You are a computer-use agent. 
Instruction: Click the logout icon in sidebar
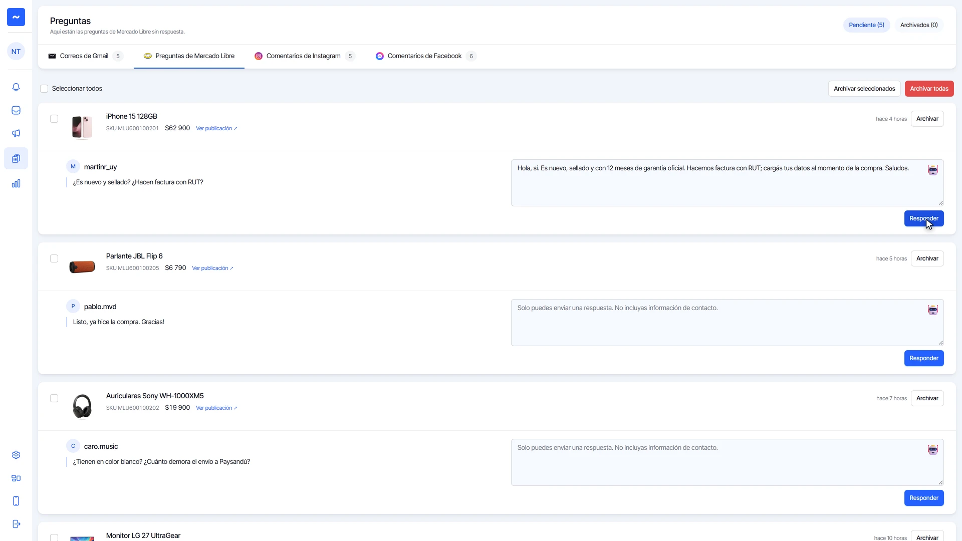coord(16,524)
